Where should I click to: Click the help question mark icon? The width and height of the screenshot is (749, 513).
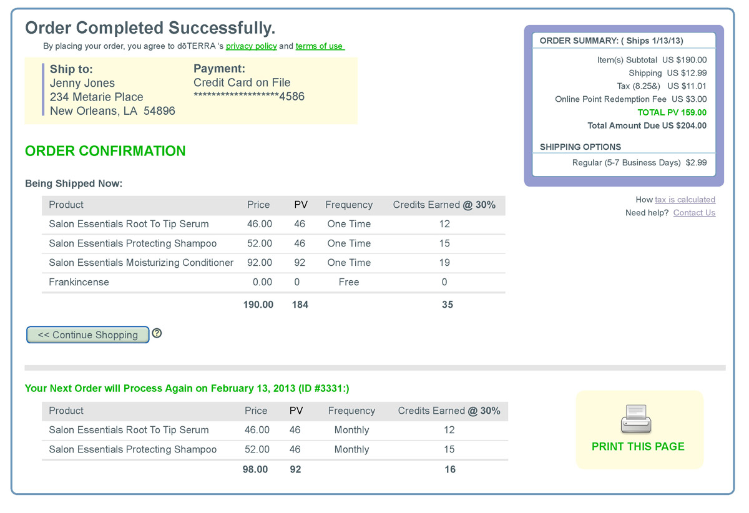pyautogui.click(x=157, y=333)
